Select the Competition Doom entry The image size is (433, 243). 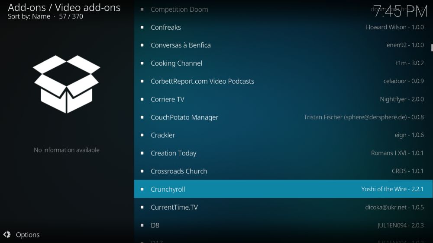pos(179,9)
